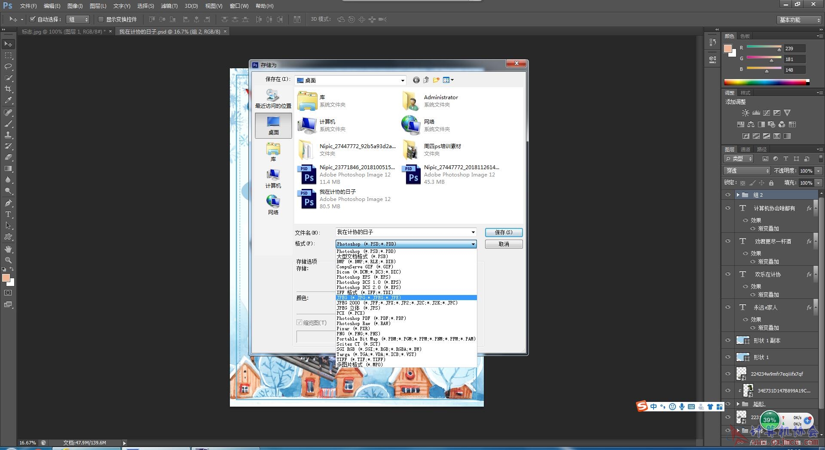This screenshot has width=825, height=450.
Task: Select Photoshop PDF format in the list
Action: click(x=406, y=318)
